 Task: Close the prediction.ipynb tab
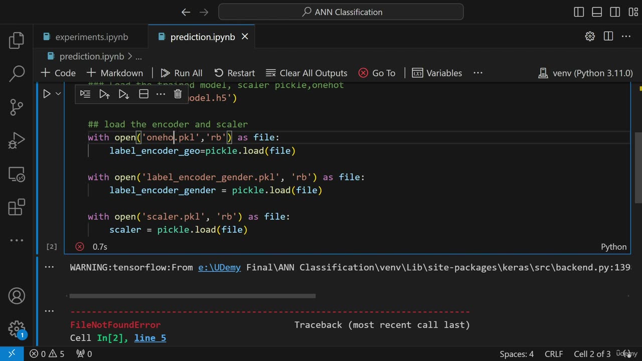[x=245, y=37]
